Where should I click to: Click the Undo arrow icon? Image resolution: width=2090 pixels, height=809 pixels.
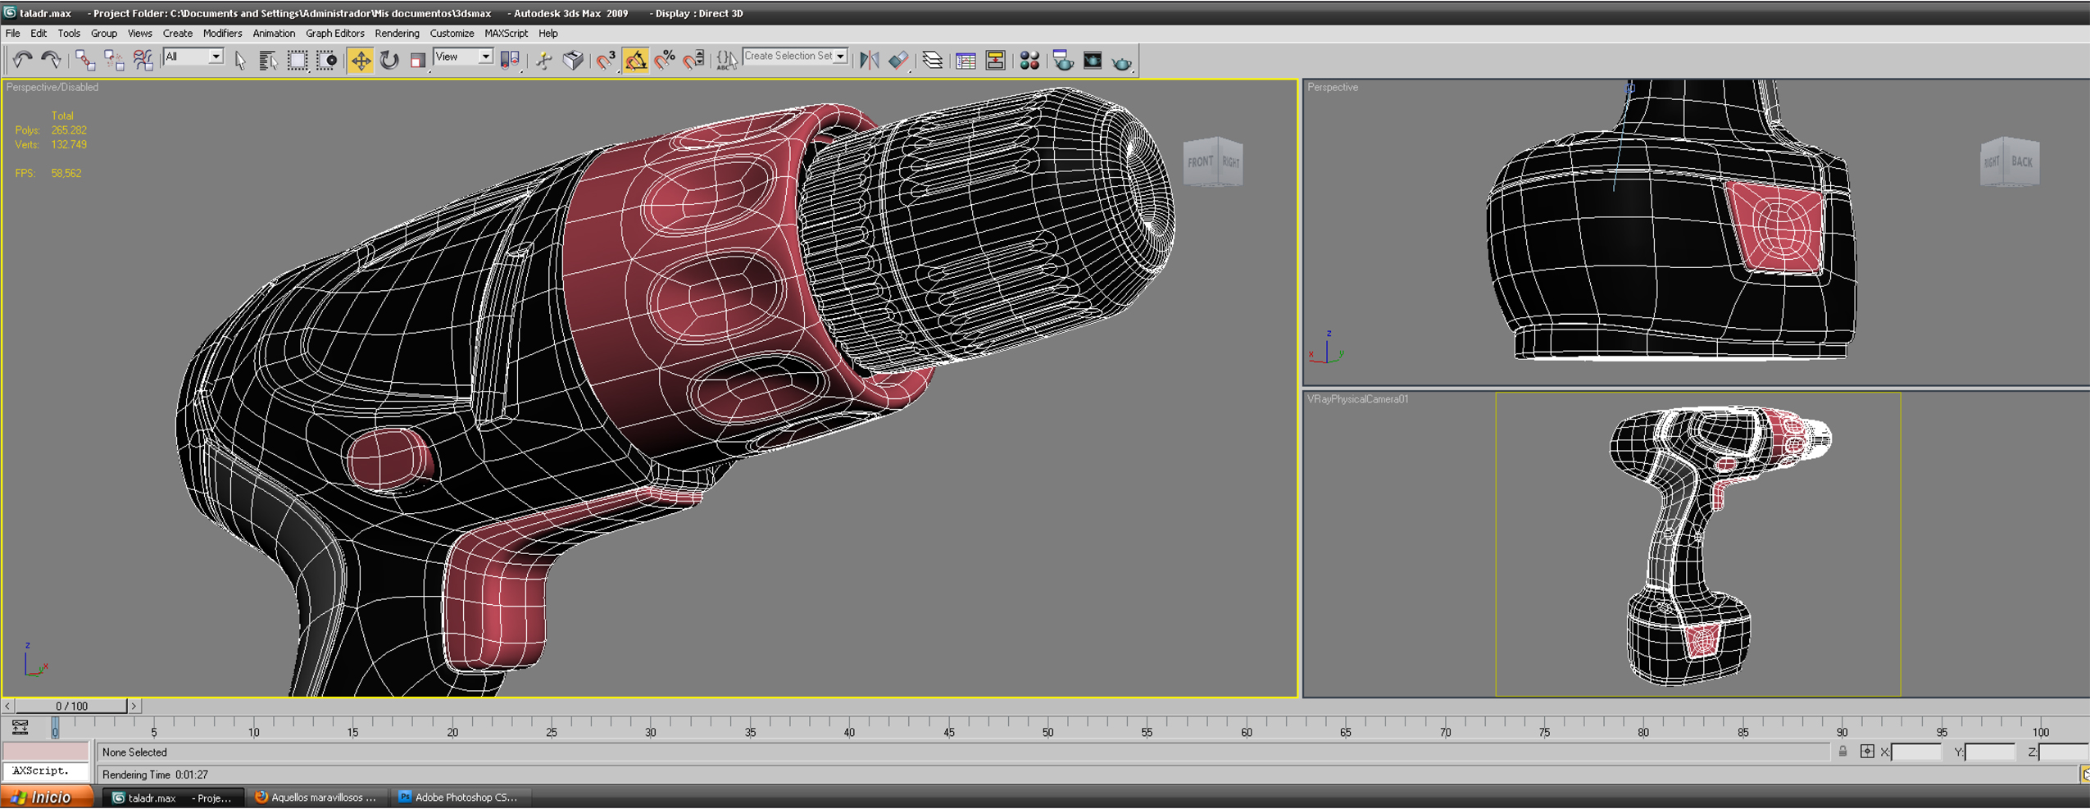[22, 61]
